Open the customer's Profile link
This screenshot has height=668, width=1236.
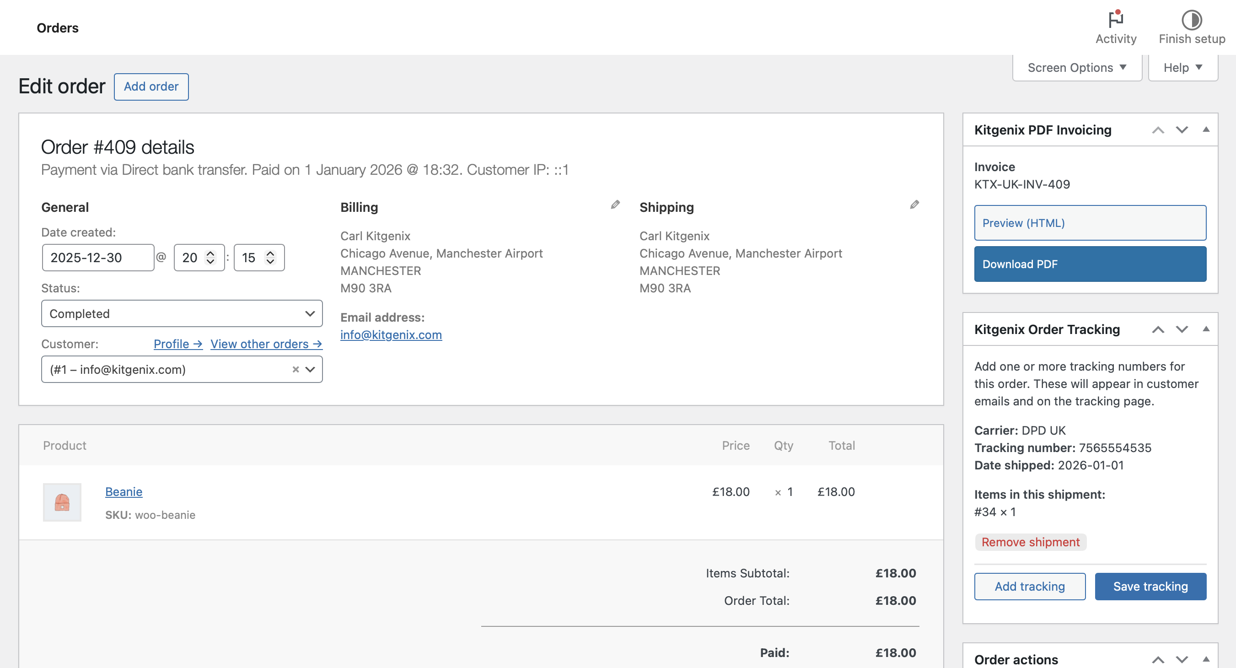(x=177, y=344)
